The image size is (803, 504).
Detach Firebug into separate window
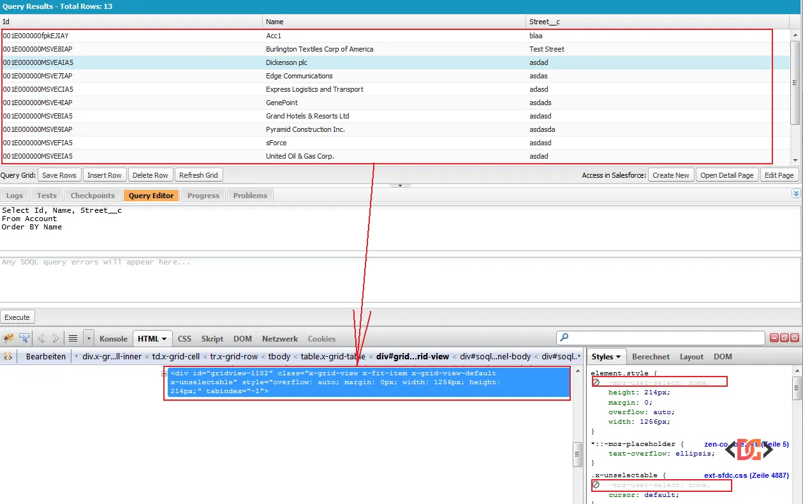click(x=785, y=338)
